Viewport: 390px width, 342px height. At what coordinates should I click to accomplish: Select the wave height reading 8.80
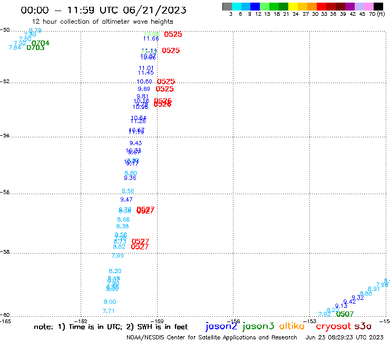tap(131, 173)
